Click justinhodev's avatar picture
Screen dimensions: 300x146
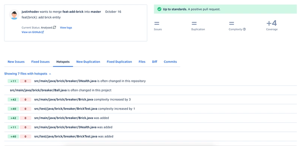14,15
